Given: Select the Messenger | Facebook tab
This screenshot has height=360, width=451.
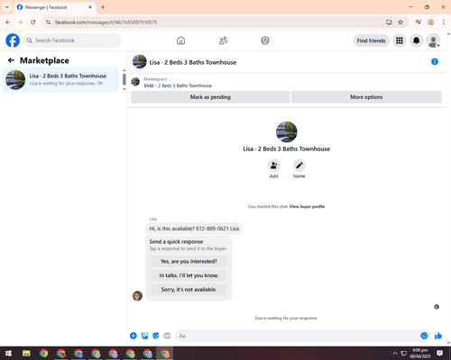Looking at the screenshot, I should (55, 7).
